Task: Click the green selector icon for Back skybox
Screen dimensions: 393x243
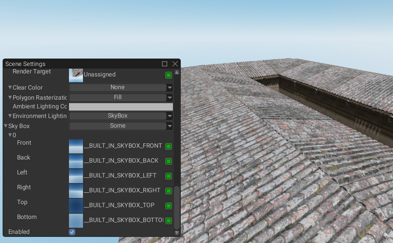Action: point(169,161)
